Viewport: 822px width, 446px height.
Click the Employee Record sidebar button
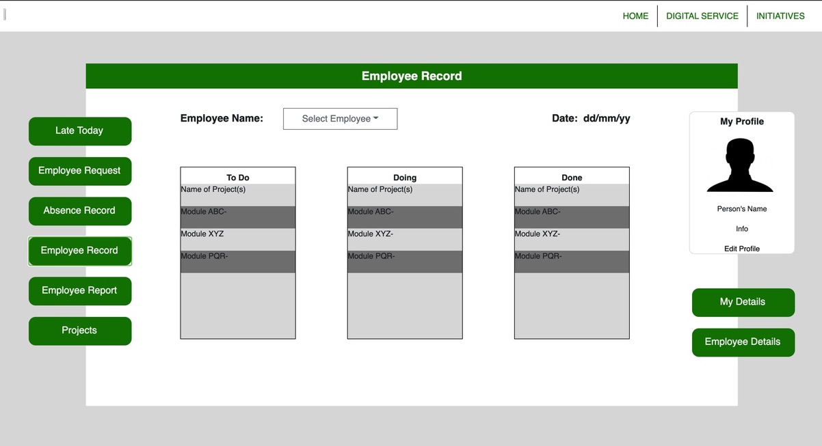click(80, 251)
